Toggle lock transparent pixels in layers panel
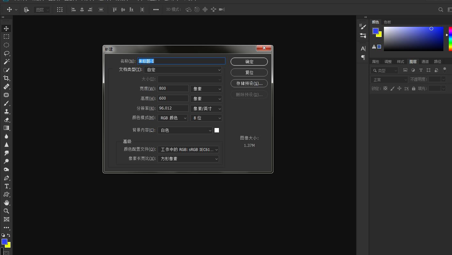The height and width of the screenshot is (255, 452). pyautogui.click(x=385, y=88)
